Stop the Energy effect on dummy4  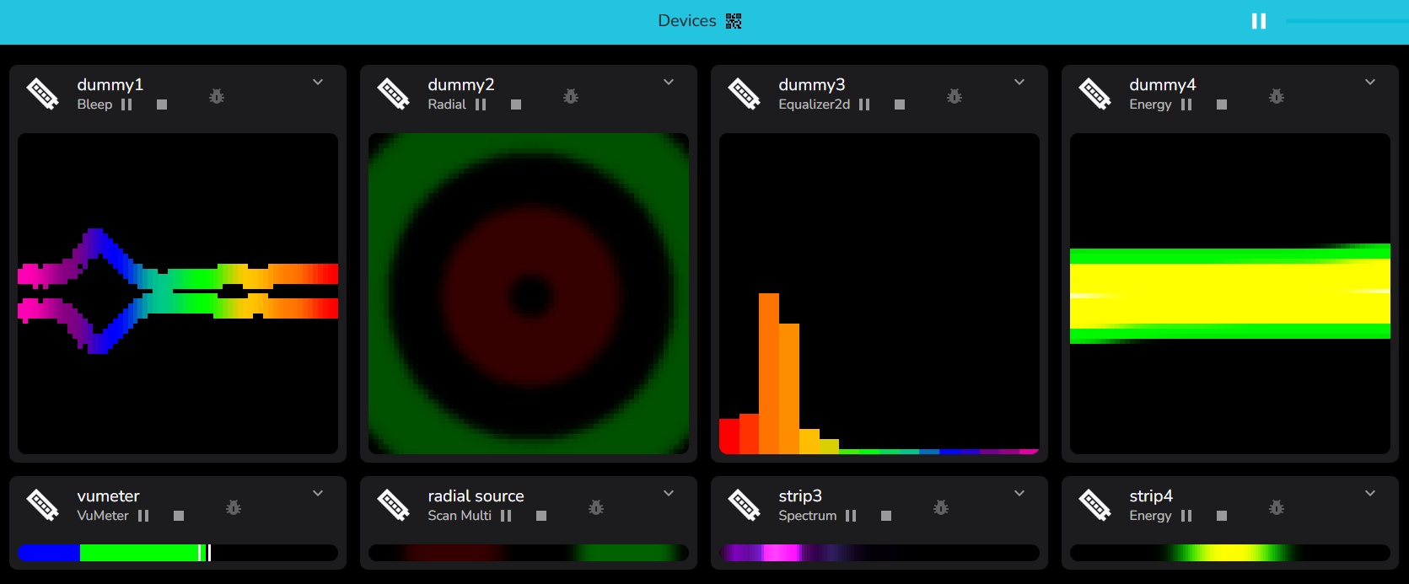[x=1222, y=104]
